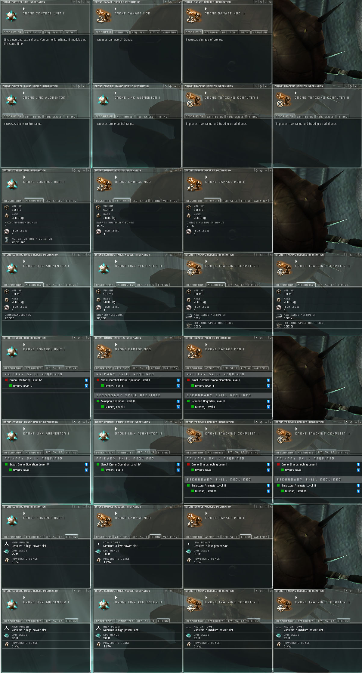Click Powergrid Usage 5 MW icon
This screenshot has height=673, width=362.
click(7, 560)
